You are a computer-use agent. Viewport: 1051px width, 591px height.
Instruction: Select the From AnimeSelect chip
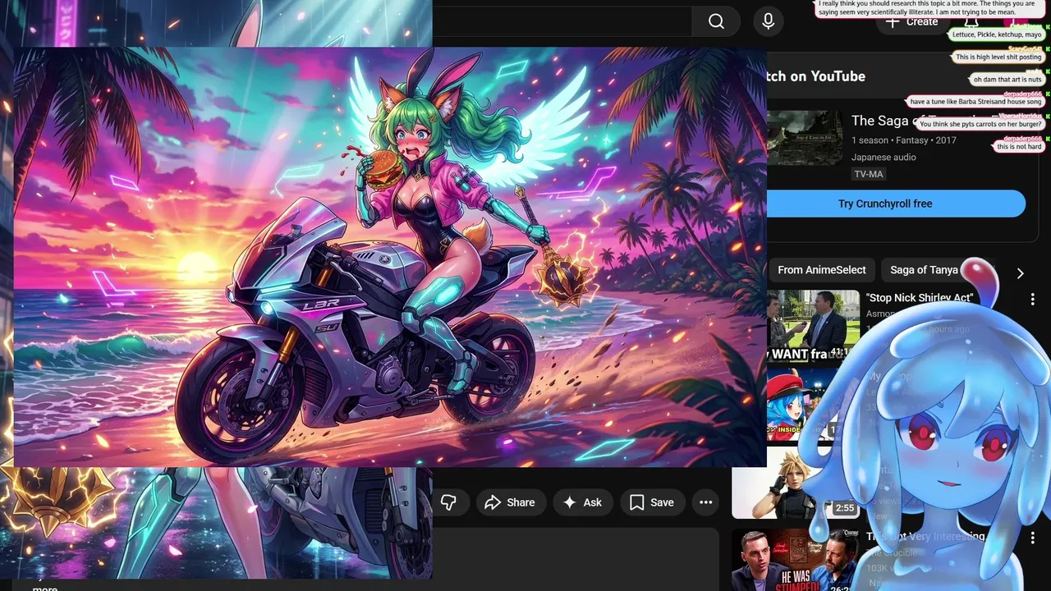tap(821, 270)
